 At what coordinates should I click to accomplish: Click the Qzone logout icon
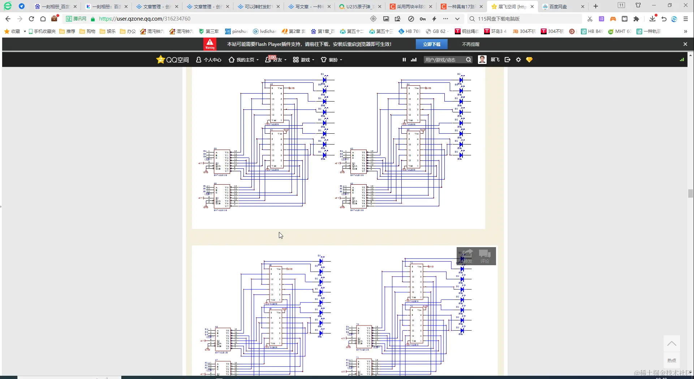pos(508,60)
